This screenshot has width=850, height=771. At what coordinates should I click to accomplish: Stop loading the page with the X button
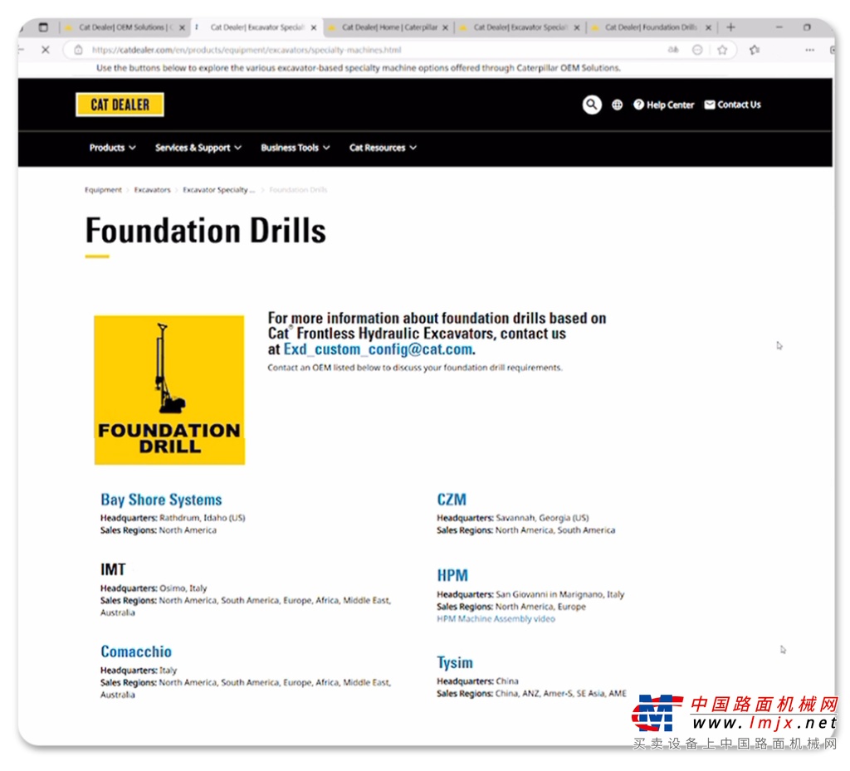[46, 50]
